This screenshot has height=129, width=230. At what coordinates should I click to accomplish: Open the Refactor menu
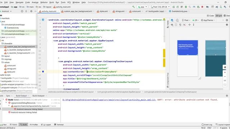coord(44,3)
